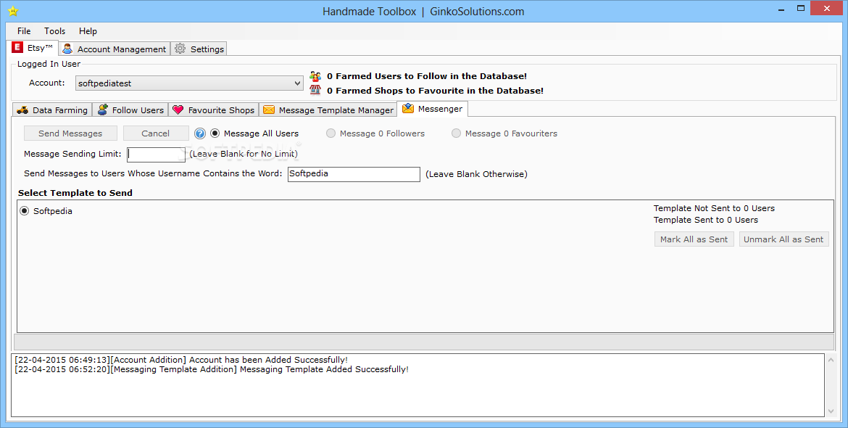Click the Messenger mail icon

pyautogui.click(x=408, y=108)
